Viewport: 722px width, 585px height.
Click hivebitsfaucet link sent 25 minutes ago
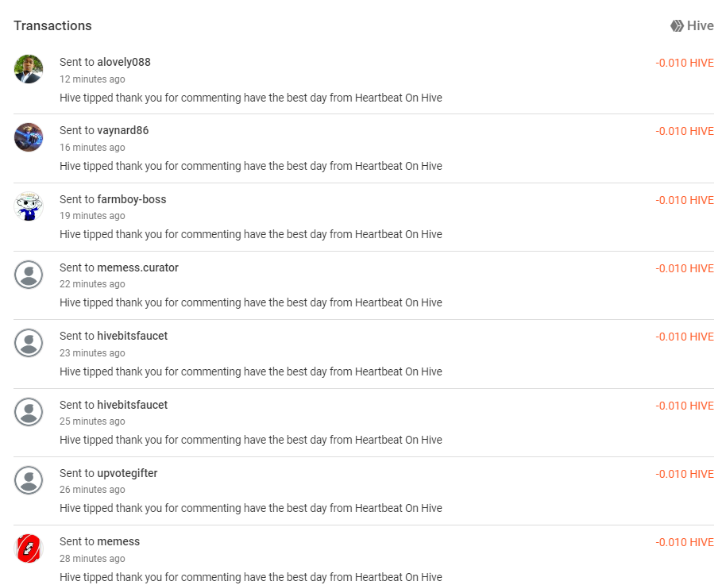133,405
